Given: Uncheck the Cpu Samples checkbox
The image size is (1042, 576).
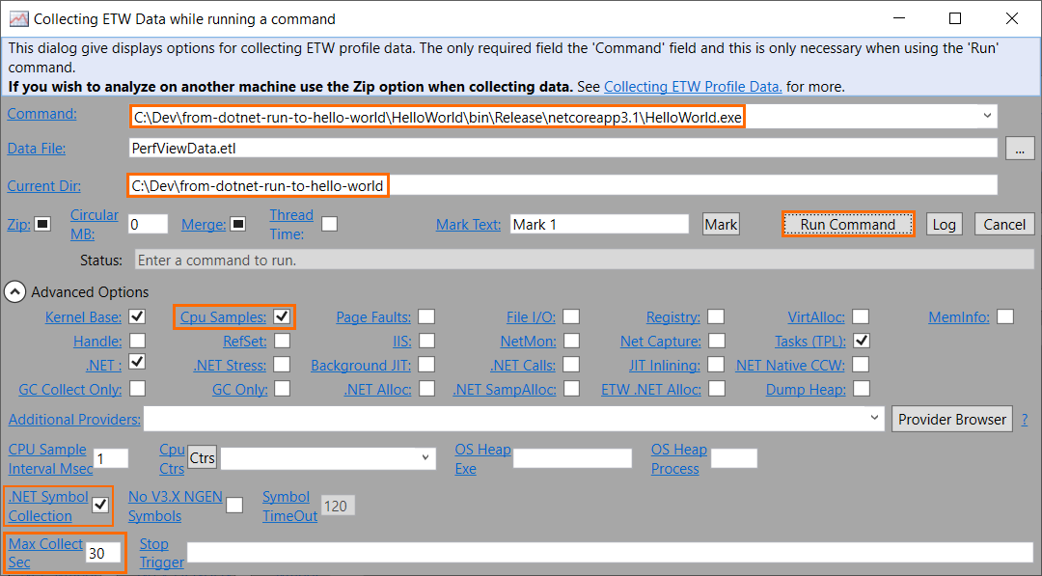Looking at the screenshot, I should [282, 316].
